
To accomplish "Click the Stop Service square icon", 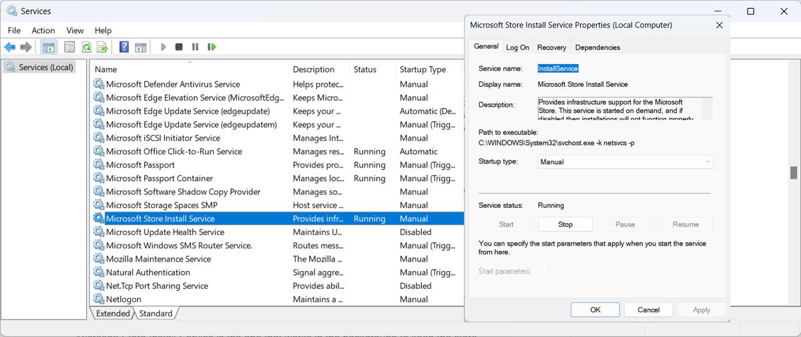I will [x=179, y=47].
